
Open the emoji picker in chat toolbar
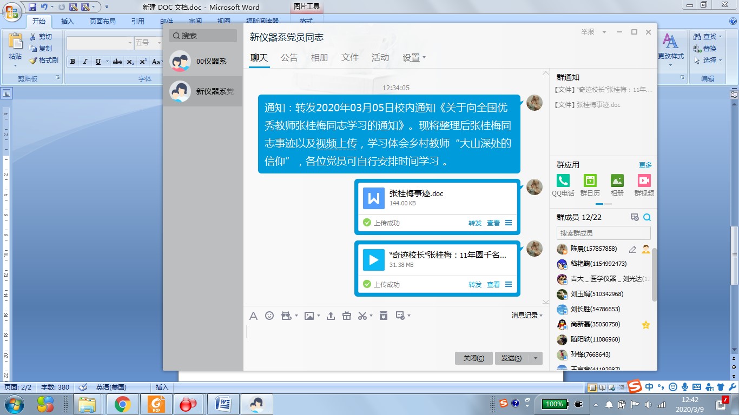click(269, 316)
